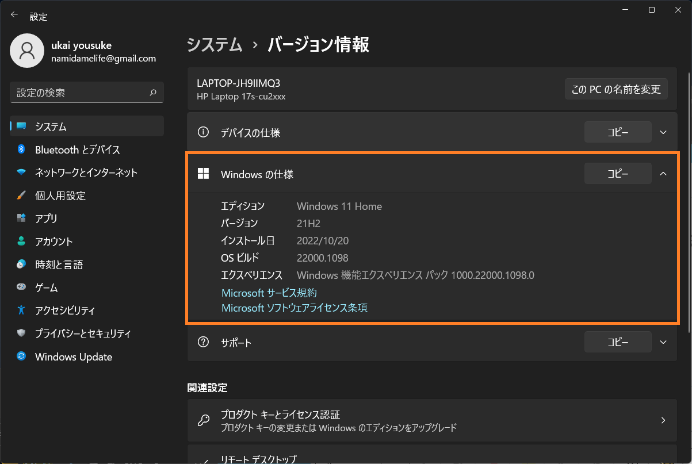Viewport: 692px width, 464px height.
Task: Collapse the Windows の仕様 section
Action: tap(663, 173)
